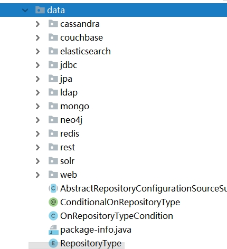The image size is (227, 249).
Task: Expand the redis package
Action: click(37, 133)
